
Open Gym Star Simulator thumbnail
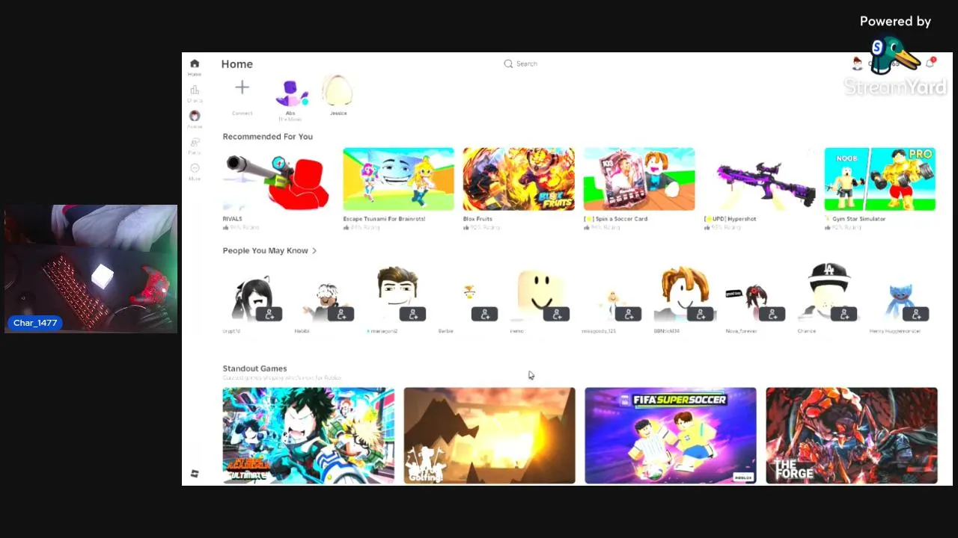pos(880,179)
